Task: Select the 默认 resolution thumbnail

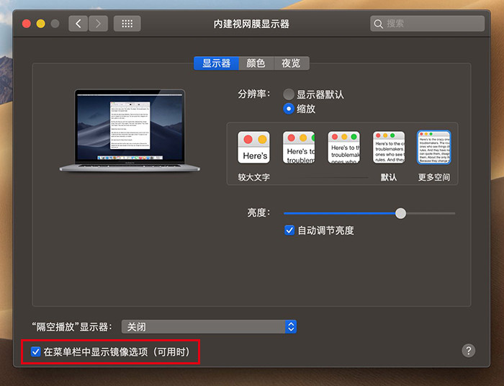Action: (x=388, y=148)
